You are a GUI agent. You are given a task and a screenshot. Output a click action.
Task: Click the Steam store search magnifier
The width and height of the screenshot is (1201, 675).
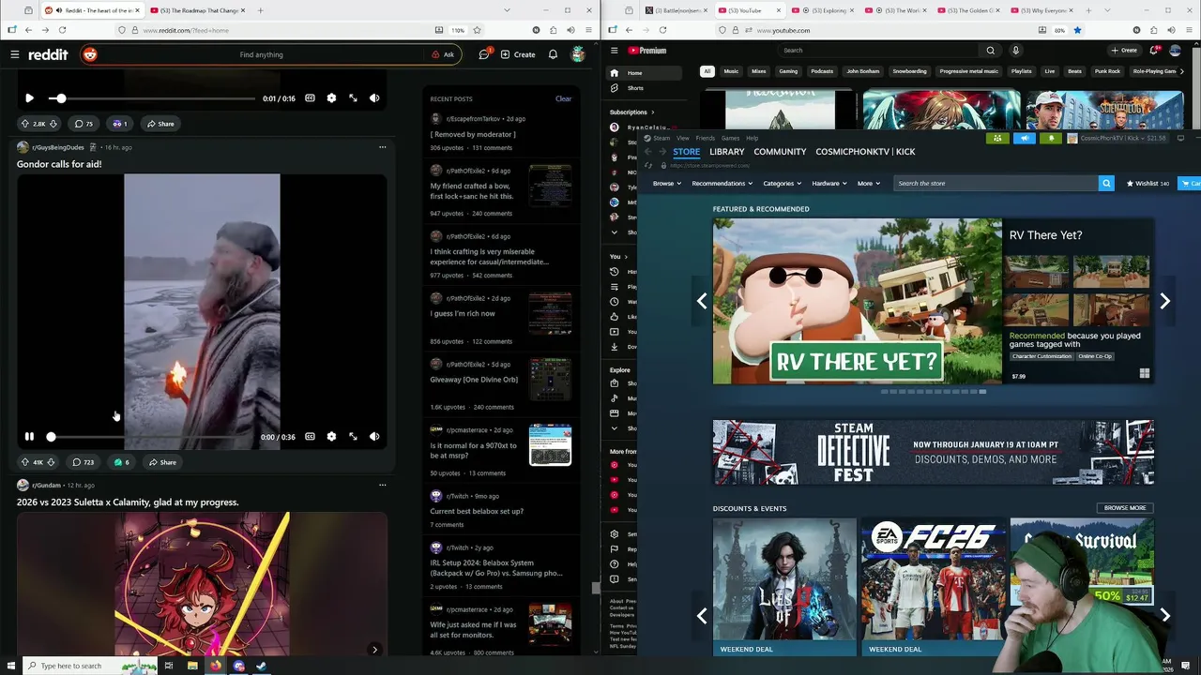point(1106,184)
